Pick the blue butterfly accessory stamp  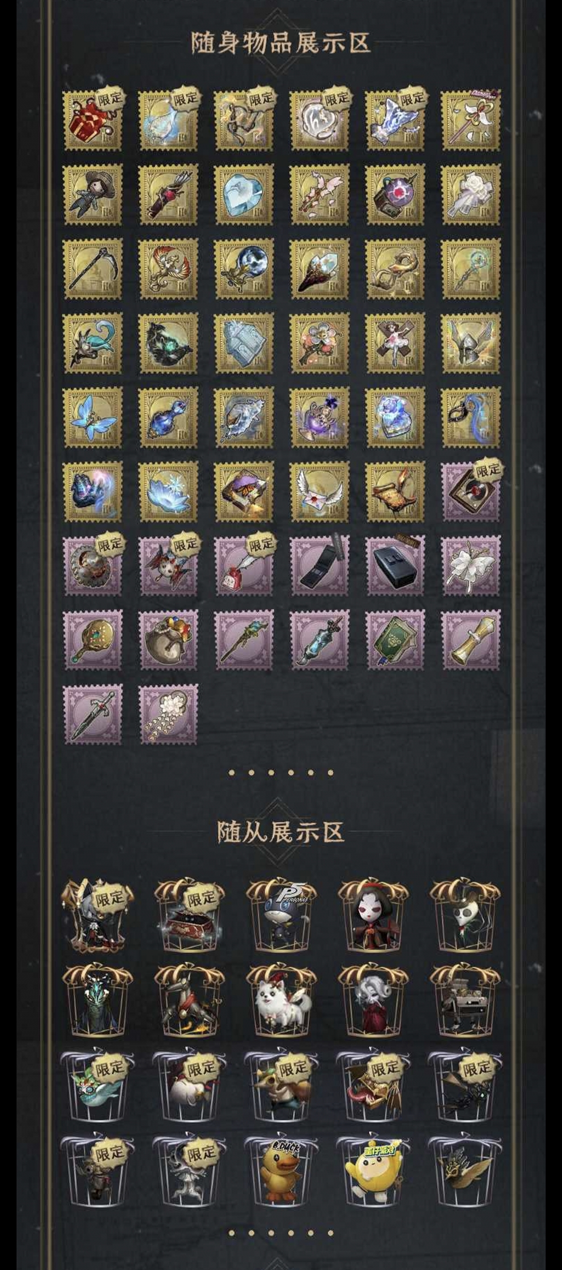(93, 418)
